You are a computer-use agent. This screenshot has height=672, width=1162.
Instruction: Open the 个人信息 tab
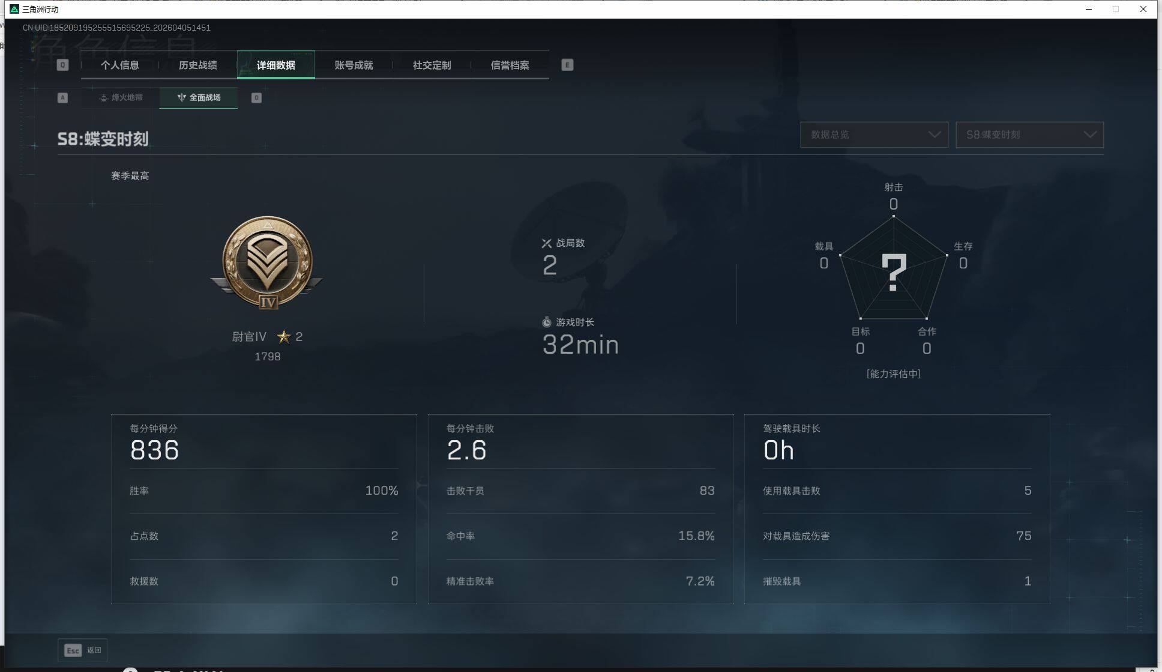120,65
